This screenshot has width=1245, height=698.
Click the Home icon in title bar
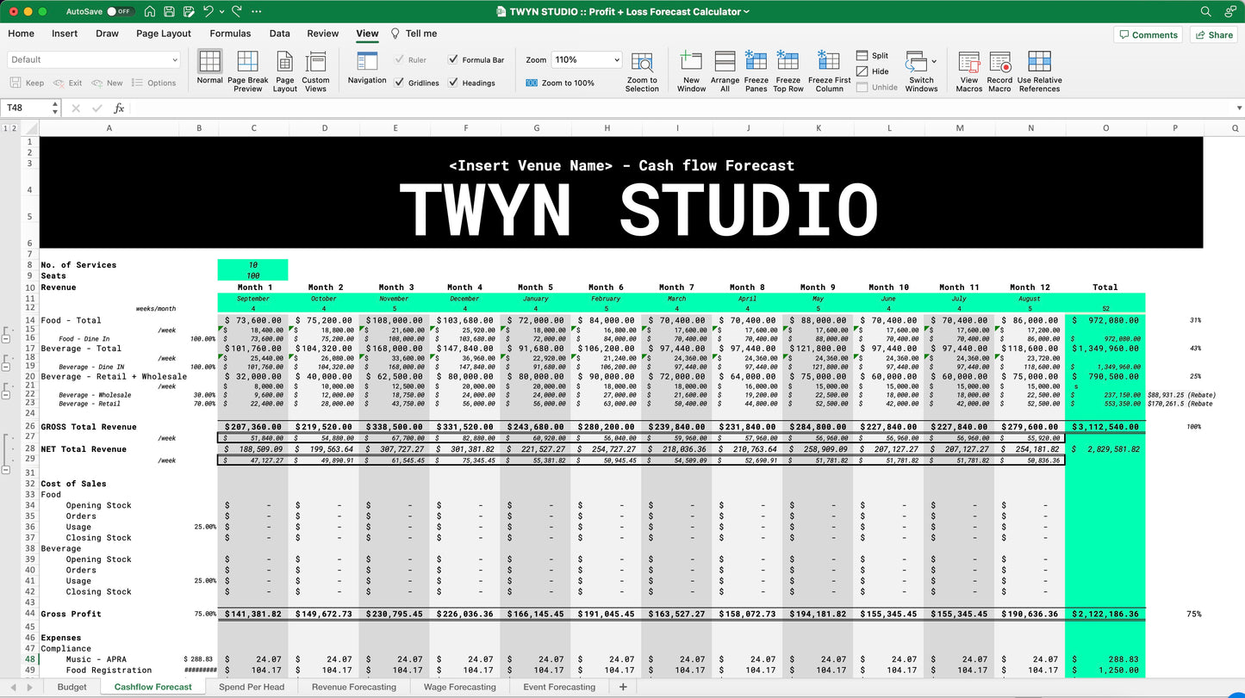[150, 11]
